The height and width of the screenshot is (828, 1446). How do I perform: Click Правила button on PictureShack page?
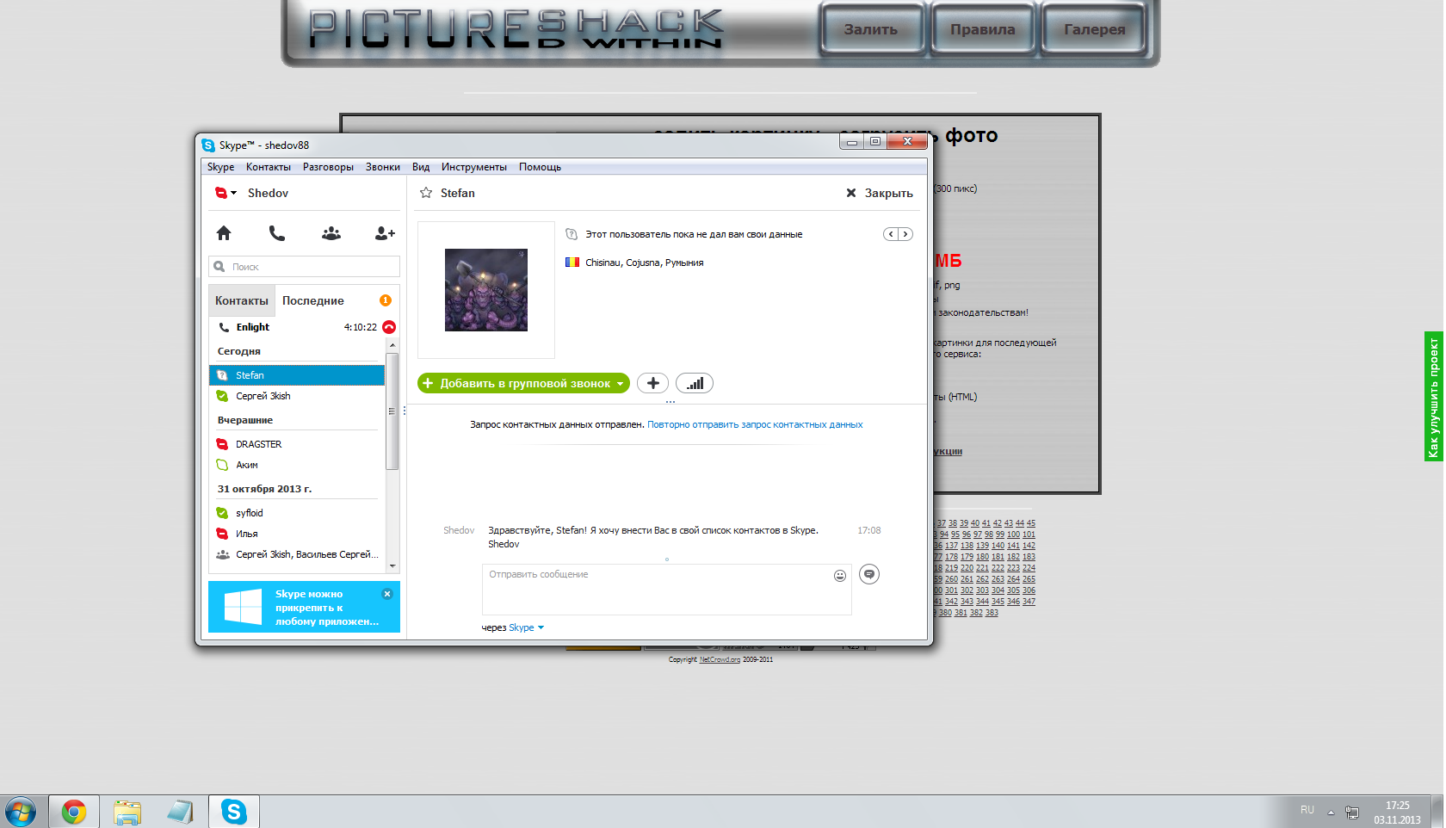point(983,29)
